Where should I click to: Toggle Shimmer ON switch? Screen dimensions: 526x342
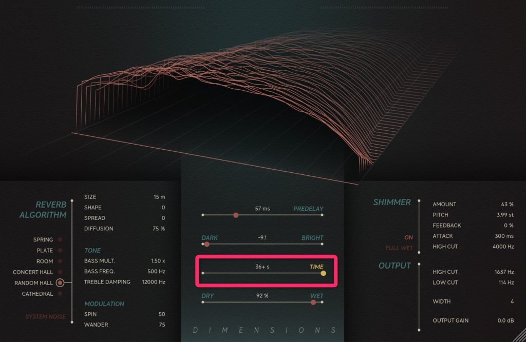[x=408, y=237]
